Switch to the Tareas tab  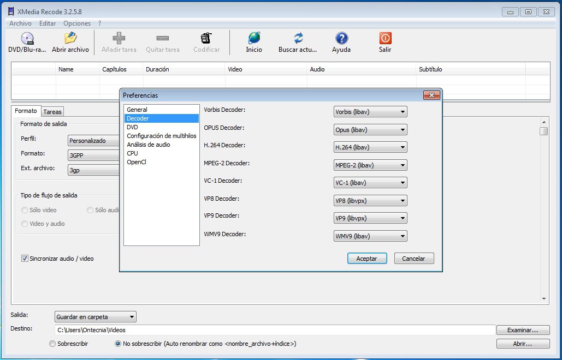(52, 112)
